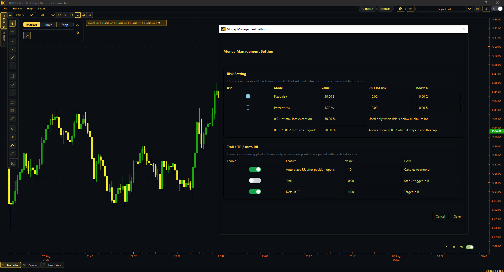504x272 pixels.
Task: Open the XAUUSD symbol dropdown
Action: [x=31, y=15]
